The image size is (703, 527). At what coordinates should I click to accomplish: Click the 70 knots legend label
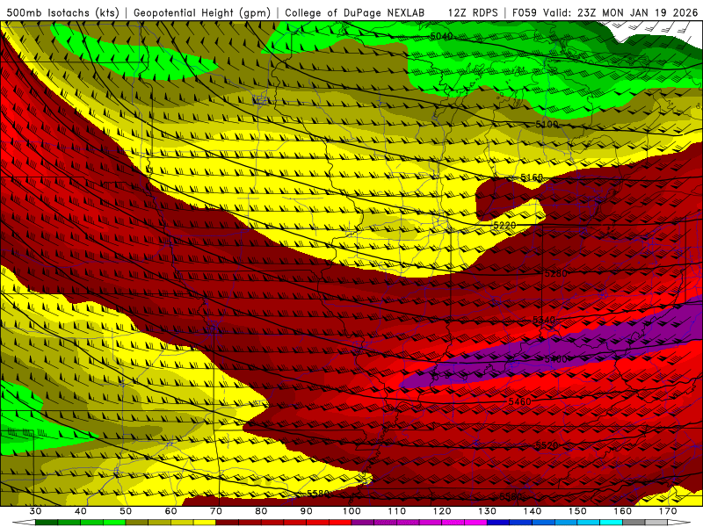click(216, 511)
